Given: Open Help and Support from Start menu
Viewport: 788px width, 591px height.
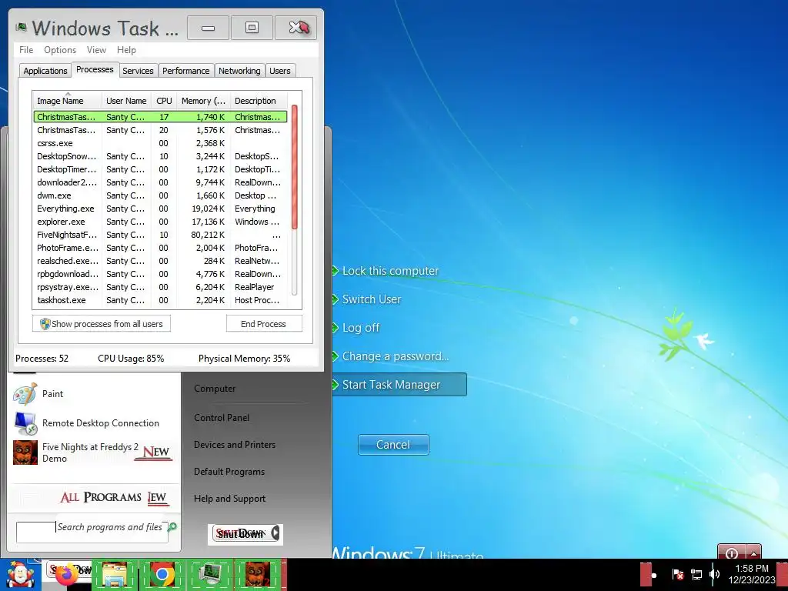Looking at the screenshot, I should [x=229, y=499].
